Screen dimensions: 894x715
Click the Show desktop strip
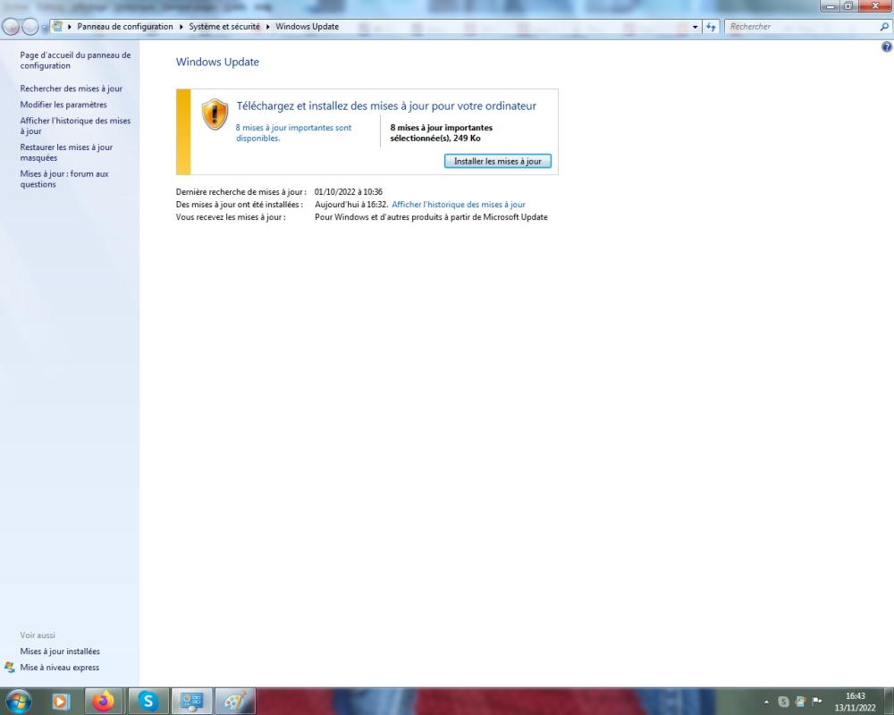tap(889, 702)
